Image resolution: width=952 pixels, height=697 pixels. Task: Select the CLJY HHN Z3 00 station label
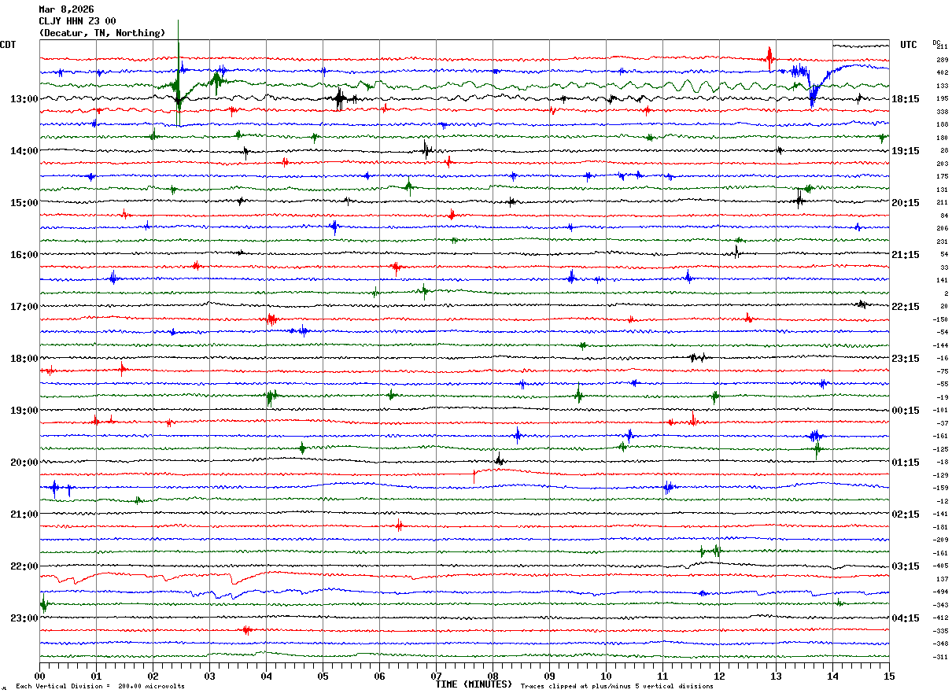pyautogui.click(x=78, y=21)
